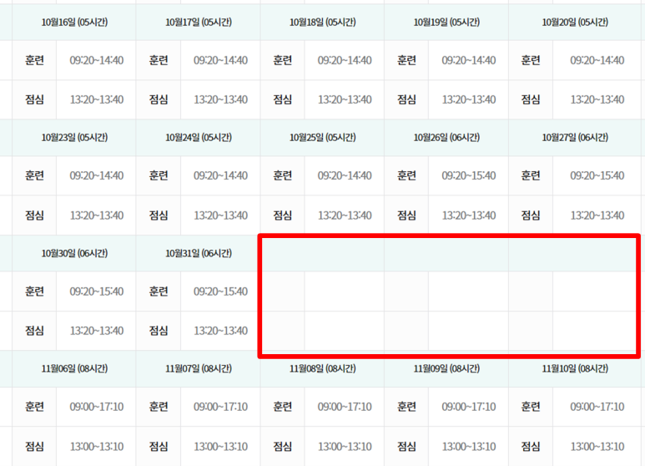This screenshot has height=466, width=645.
Task: Select the 10월23일 (05시간) date header
Action: [74, 138]
